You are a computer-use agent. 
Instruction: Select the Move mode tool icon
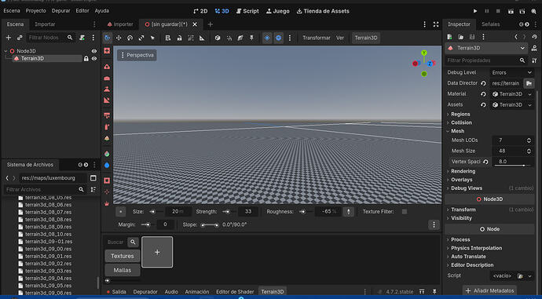tap(119, 38)
